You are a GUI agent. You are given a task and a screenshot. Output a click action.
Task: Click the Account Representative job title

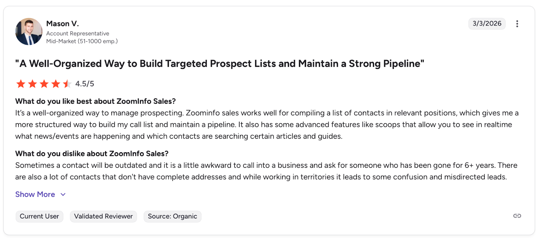[x=78, y=33]
